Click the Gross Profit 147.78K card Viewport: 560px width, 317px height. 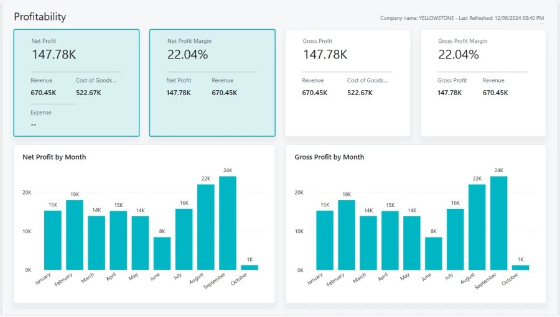[347, 82]
